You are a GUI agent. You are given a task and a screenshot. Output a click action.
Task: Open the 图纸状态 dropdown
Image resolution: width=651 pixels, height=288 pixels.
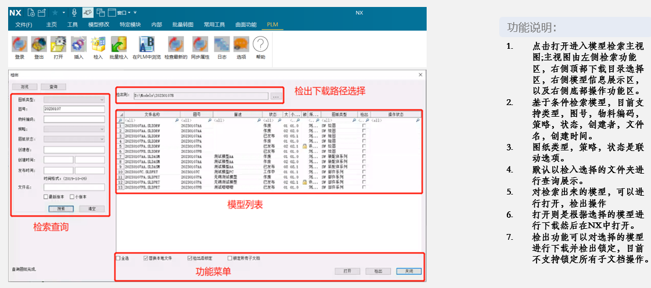pyautogui.click(x=74, y=139)
